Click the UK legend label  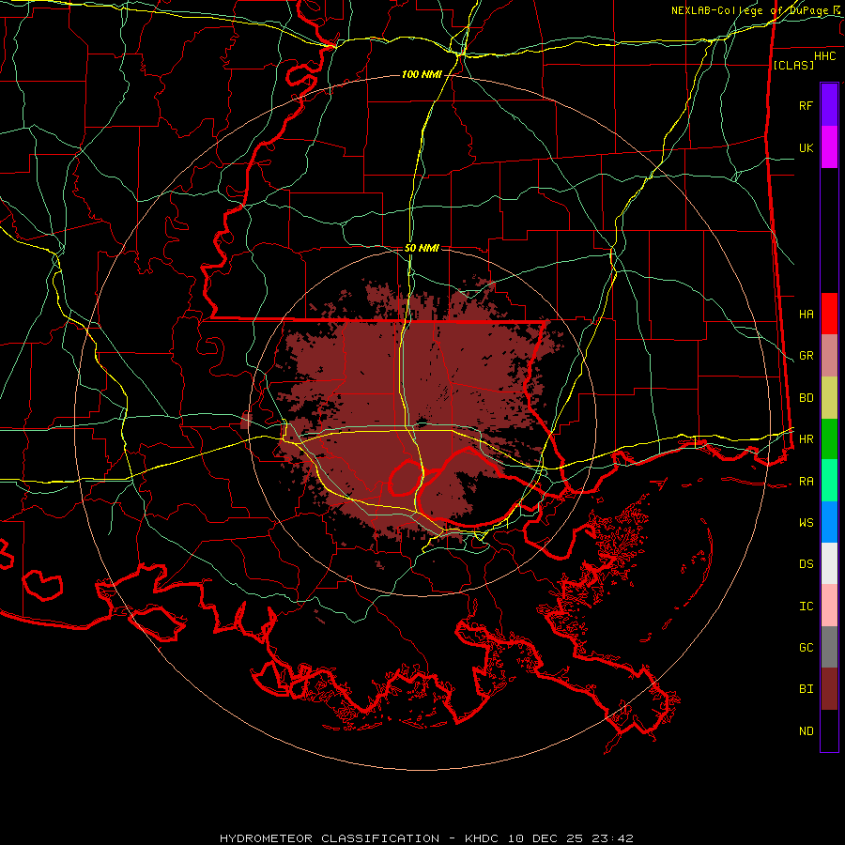(x=806, y=147)
